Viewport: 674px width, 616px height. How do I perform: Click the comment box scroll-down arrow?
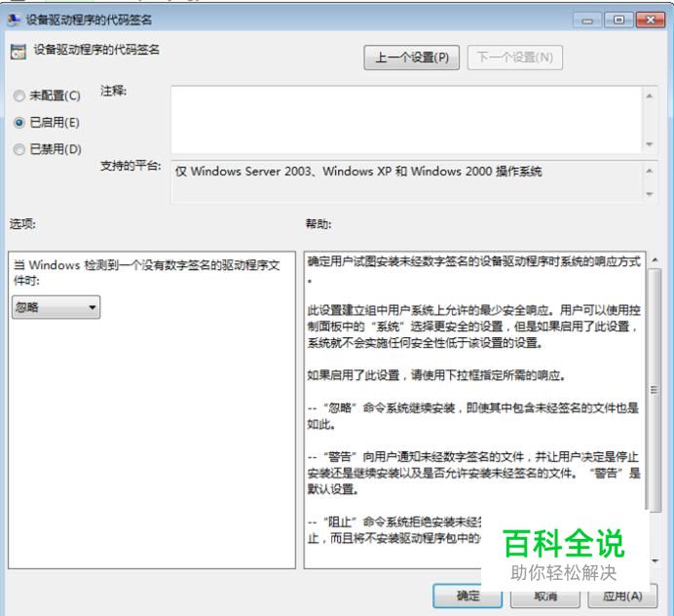pyautogui.click(x=649, y=144)
